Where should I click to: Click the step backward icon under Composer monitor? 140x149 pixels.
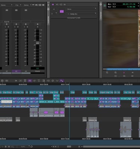click(133, 72)
